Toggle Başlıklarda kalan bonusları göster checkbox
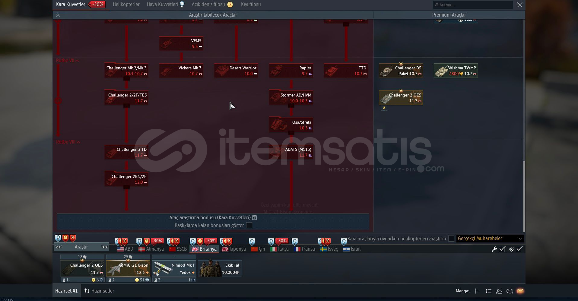This screenshot has height=301, width=578. click(x=249, y=225)
